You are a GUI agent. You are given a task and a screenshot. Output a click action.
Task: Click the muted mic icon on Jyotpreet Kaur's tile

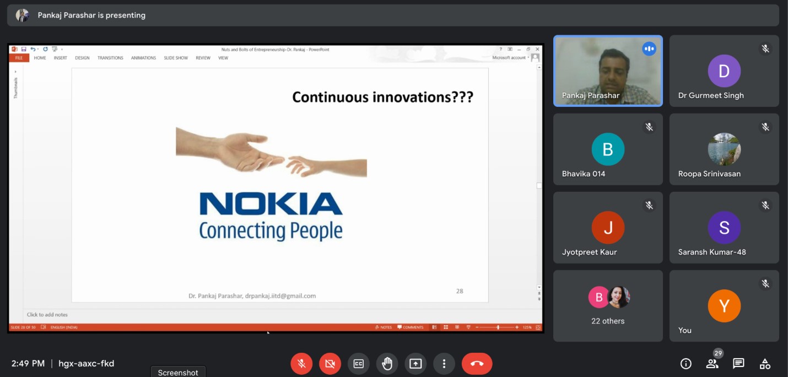[x=649, y=206]
